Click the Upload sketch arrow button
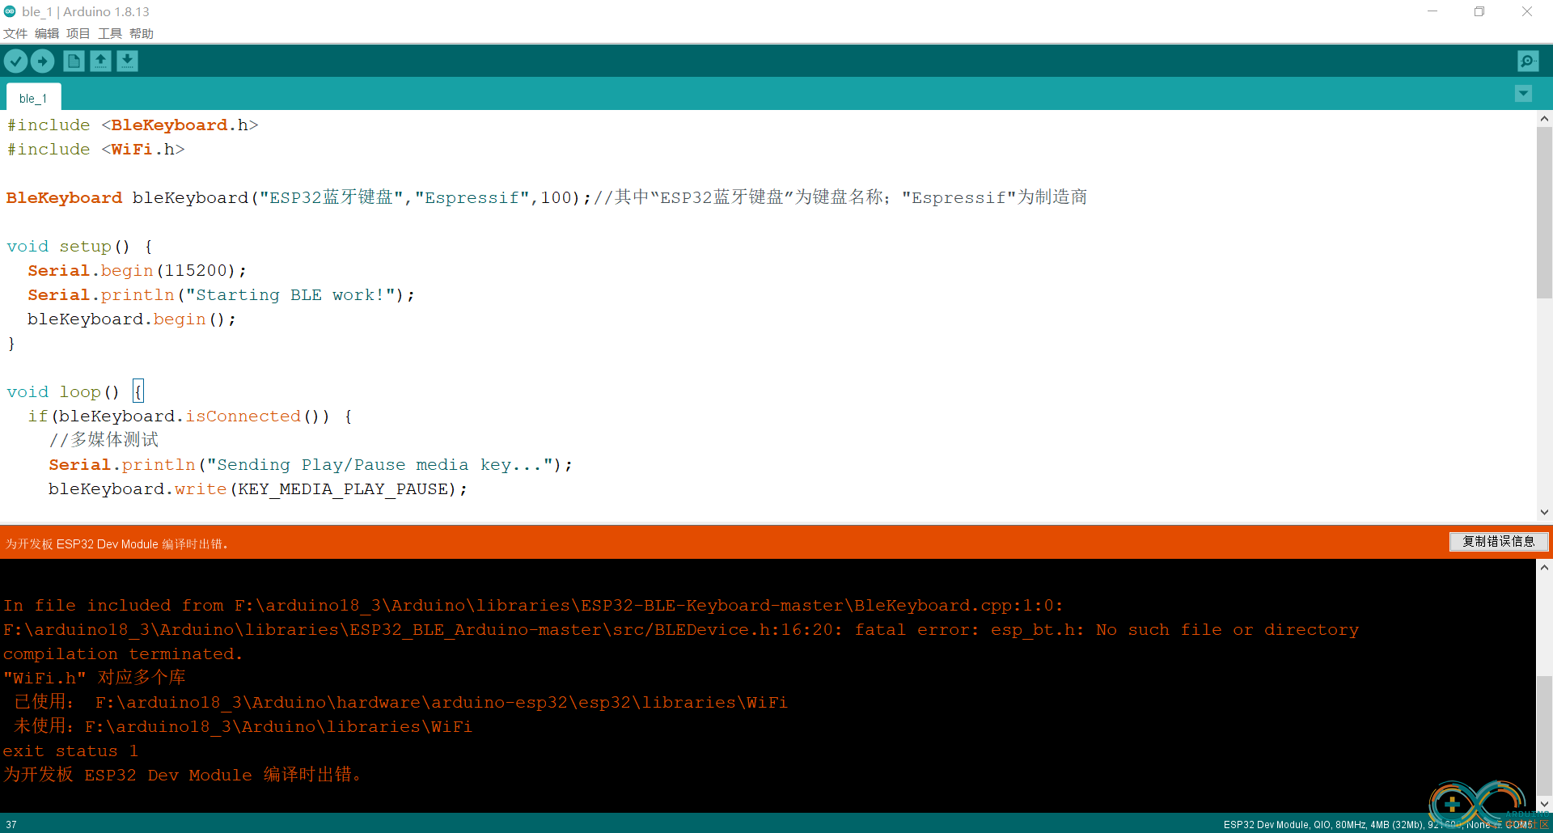Image resolution: width=1553 pixels, height=833 pixels. point(42,61)
